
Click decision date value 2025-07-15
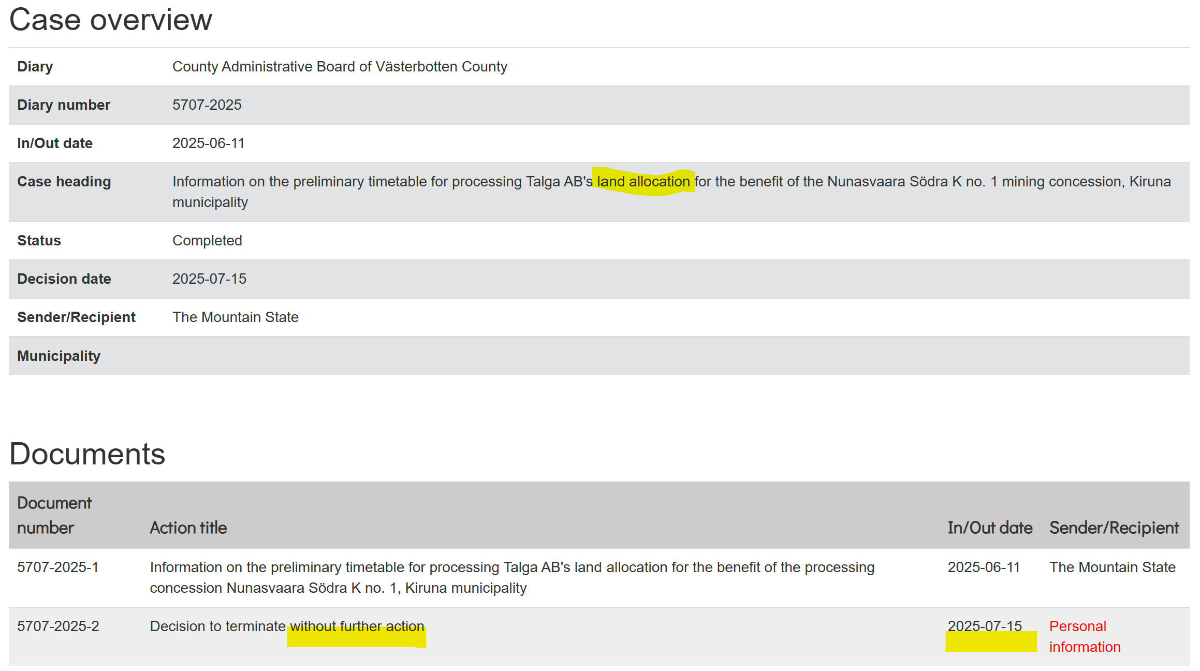[209, 279]
